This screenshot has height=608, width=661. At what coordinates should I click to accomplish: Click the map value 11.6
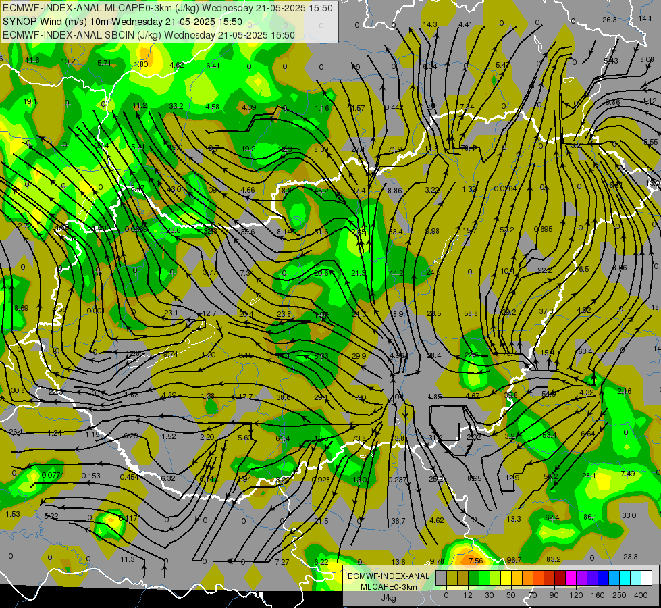32,60
